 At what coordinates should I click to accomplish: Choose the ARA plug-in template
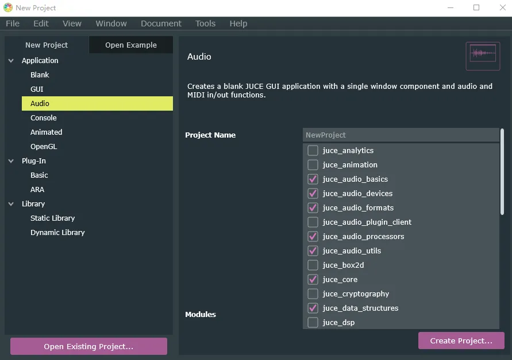pos(37,190)
